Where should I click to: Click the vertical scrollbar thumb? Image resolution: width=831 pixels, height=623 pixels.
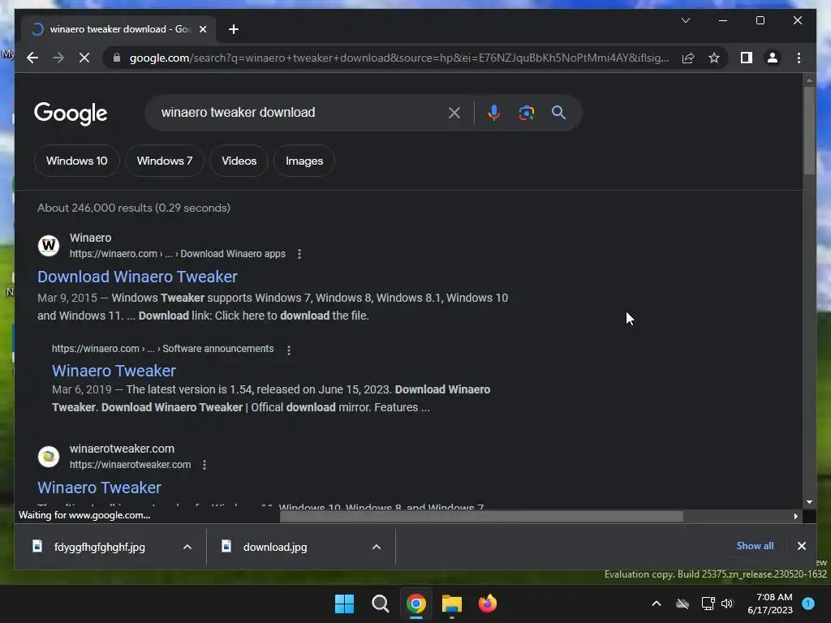pos(809,130)
